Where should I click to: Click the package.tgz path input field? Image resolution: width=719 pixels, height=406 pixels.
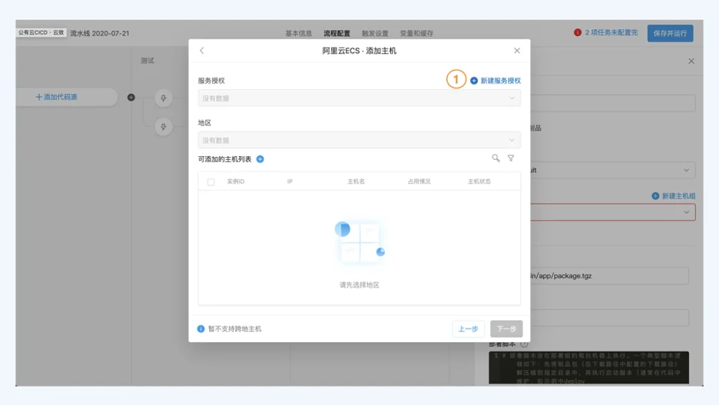(x=609, y=276)
